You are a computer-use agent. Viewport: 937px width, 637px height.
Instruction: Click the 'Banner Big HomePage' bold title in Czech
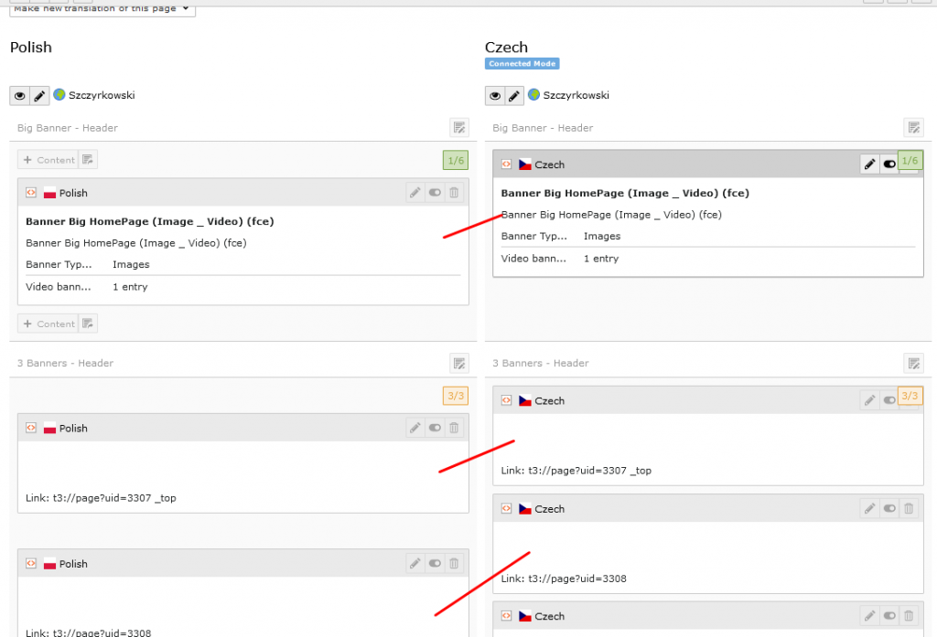(625, 193)
